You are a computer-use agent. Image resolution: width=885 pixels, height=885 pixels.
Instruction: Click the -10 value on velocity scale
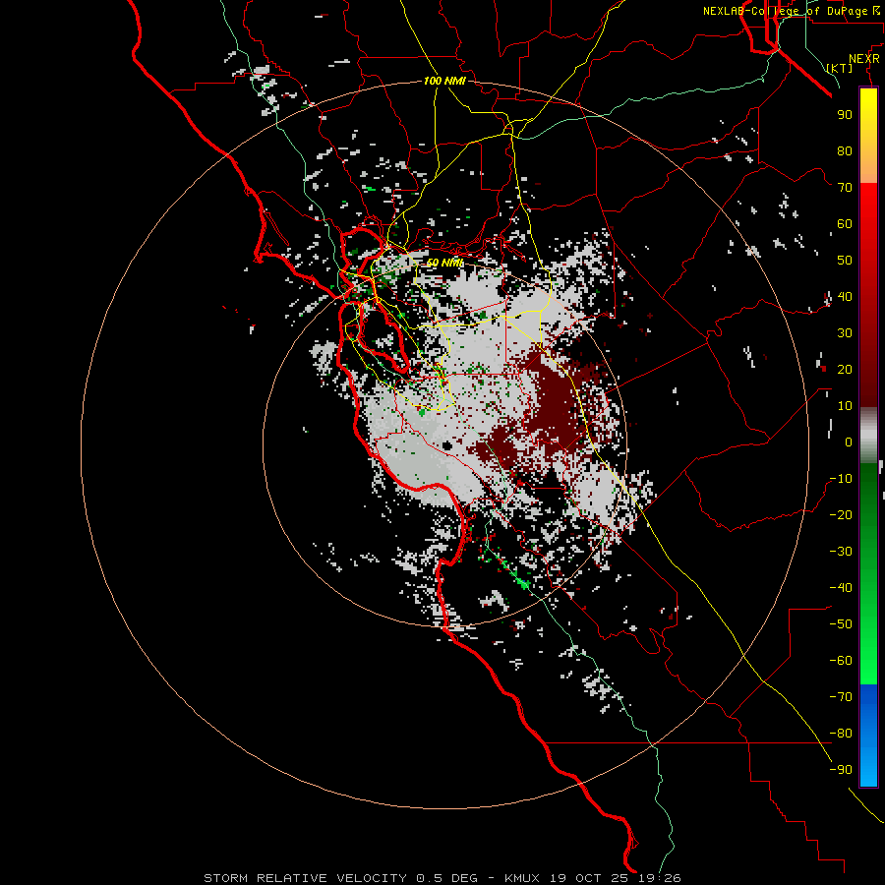pyautogui.click(x=841, y=479)
